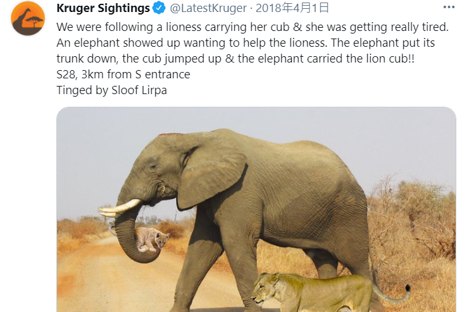Open the attached elephant photo

click(x=256, y=209)
